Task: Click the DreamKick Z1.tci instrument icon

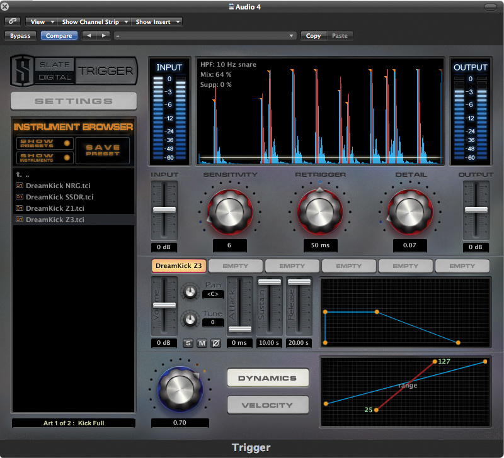Action: [x=20, y=208]
